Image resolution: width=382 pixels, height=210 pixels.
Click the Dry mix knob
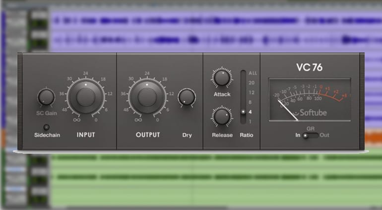coord(187,97)
